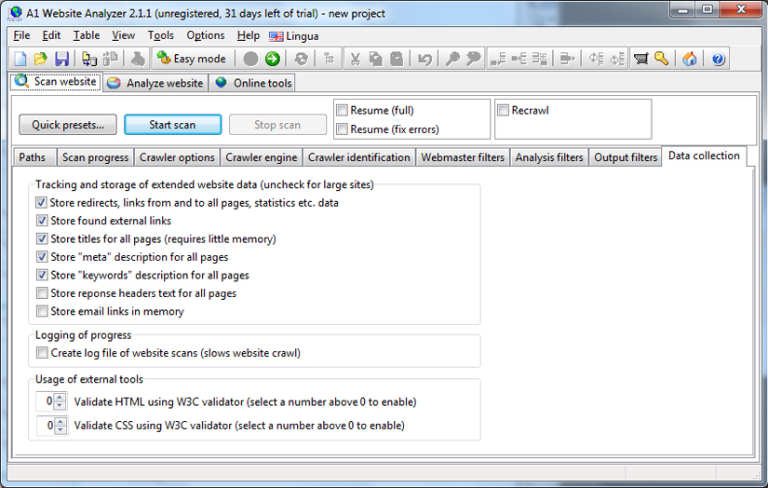This screenshot has width=768, height=488.
Task: Click the undo arrow icon
Action: (424, 59)
